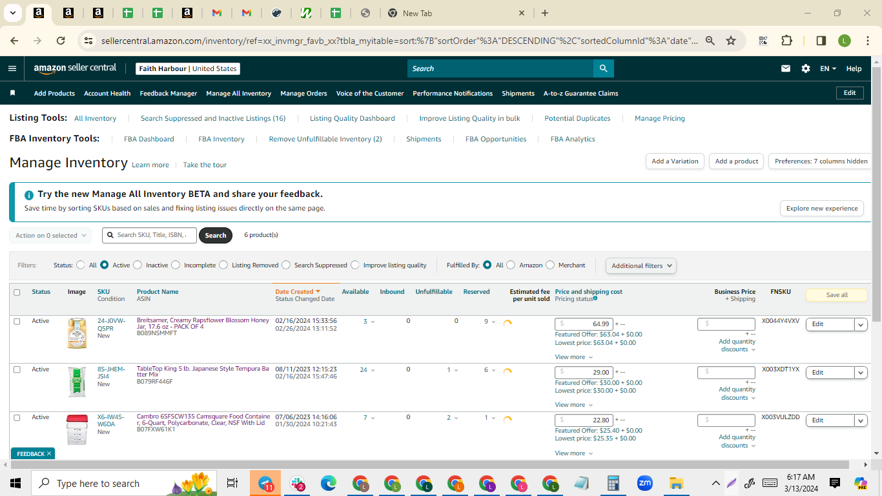Click the Add a product button
This screenshot has height=496, width=882.
[x=737, y=161]
